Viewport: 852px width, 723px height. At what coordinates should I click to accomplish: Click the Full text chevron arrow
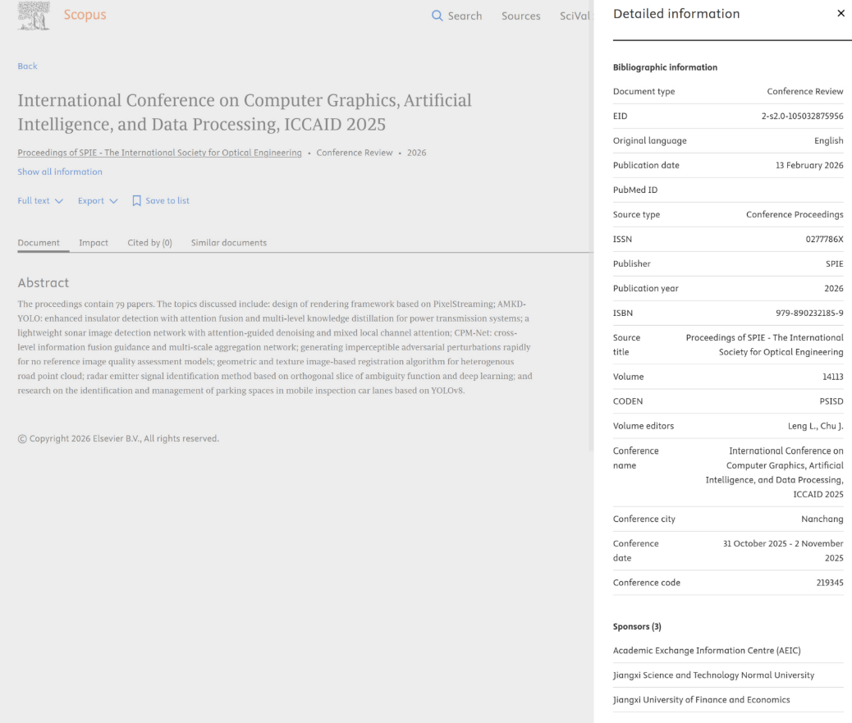pos(59,201)
